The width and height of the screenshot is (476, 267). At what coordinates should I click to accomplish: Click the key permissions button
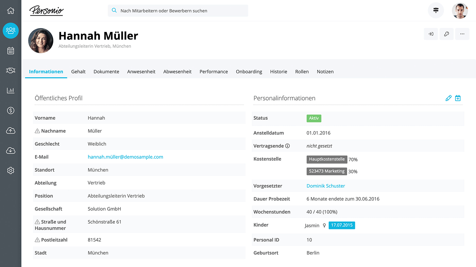tap(446, 34)
